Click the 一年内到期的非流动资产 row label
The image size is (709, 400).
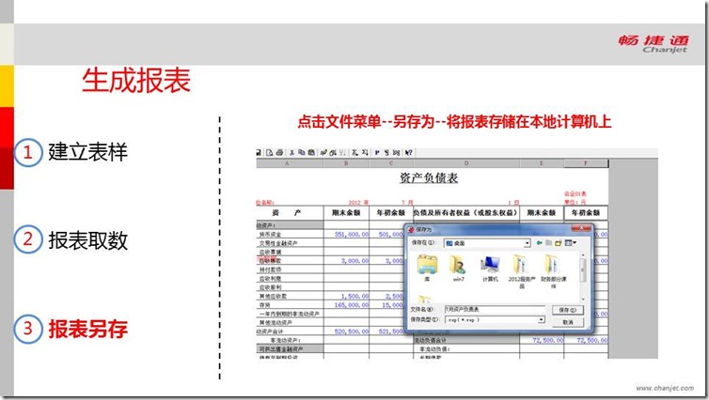click(289, 314)
